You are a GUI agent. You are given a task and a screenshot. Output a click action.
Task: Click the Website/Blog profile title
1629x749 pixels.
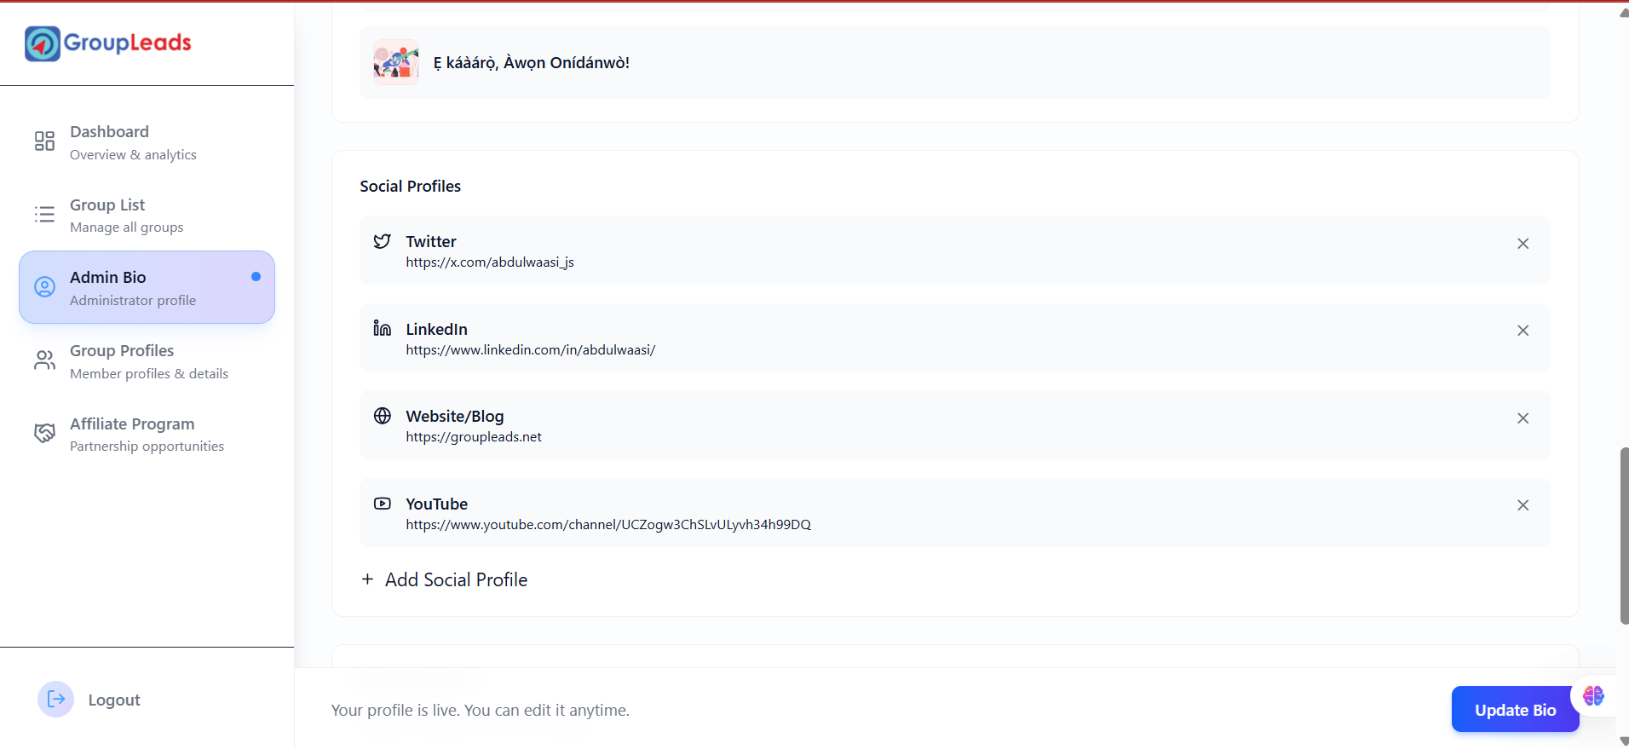[x=455, y=416]
